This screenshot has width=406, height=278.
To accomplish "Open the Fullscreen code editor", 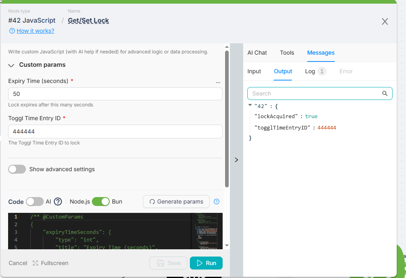I will pos(51,263).
